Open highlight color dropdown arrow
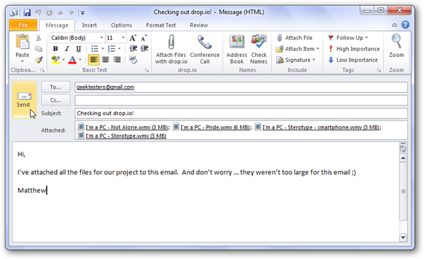Image resolution: width=424 pixels, height=259 pixels. [64, 60]
